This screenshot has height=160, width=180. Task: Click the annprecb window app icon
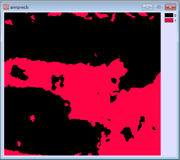tap(6, 7)
